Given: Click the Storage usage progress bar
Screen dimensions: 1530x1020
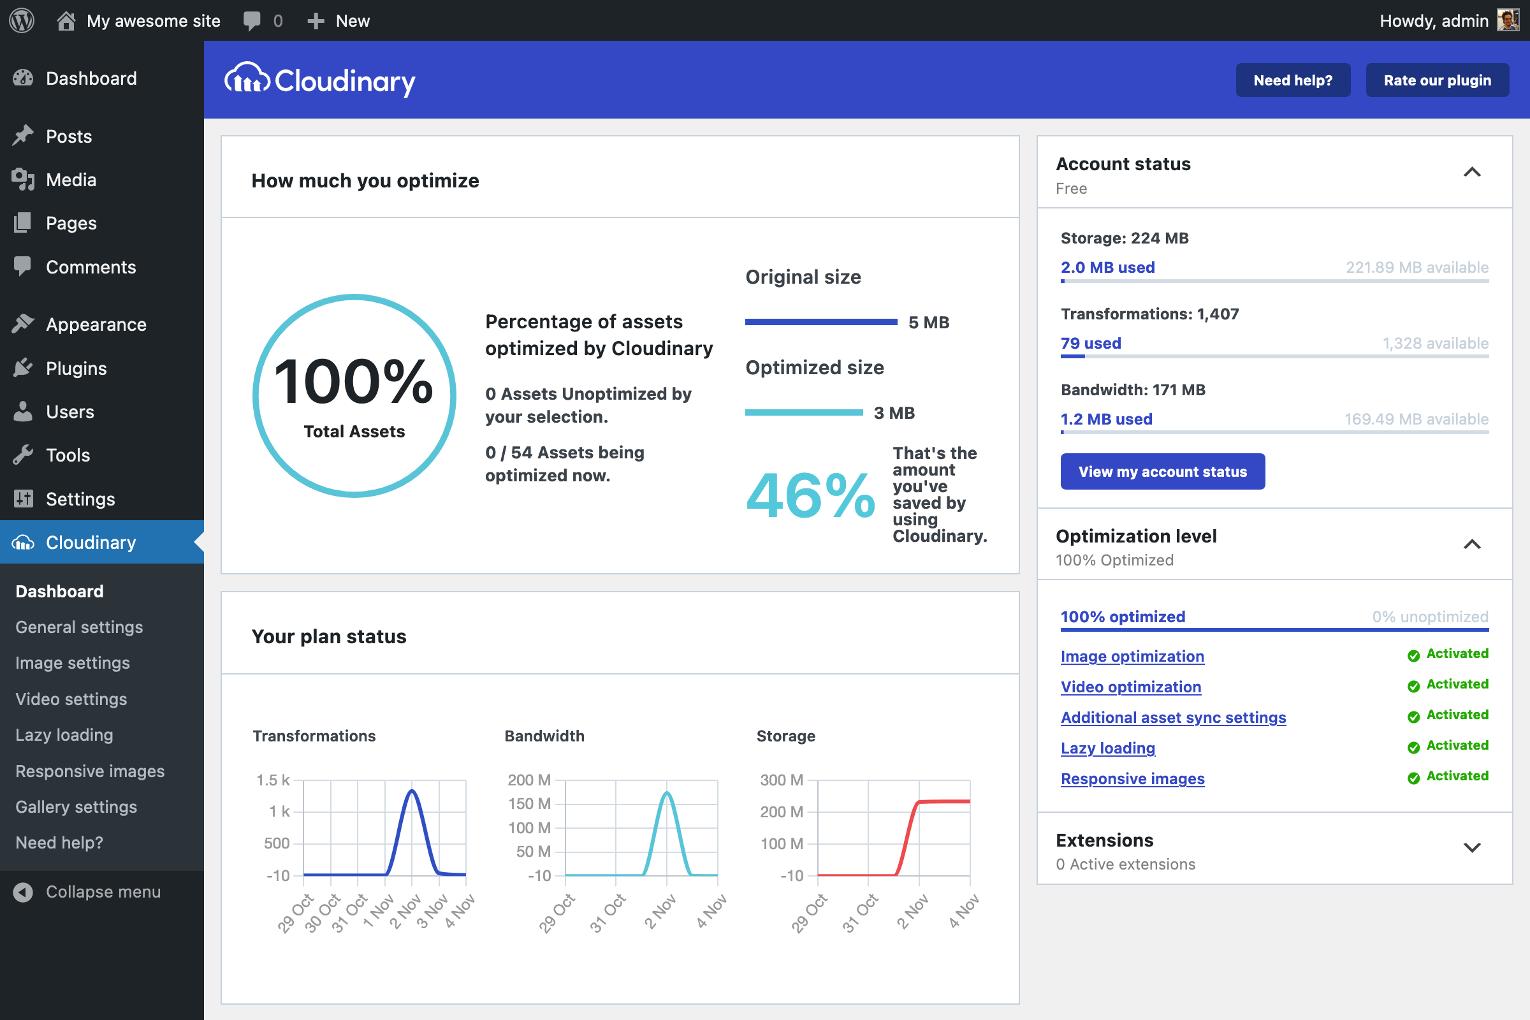Looking at the screenshot, I should click(1273, 282).
